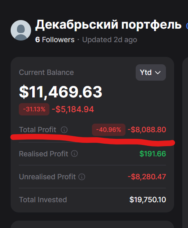Viewport: 188px width, 228px height.
Task: Open the Realised Profit info icon
Action: 74,154
